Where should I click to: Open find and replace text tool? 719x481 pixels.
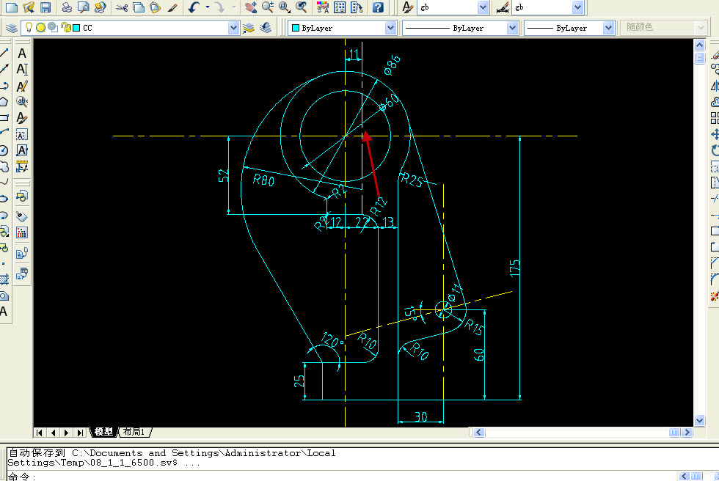tap(22, 101)
